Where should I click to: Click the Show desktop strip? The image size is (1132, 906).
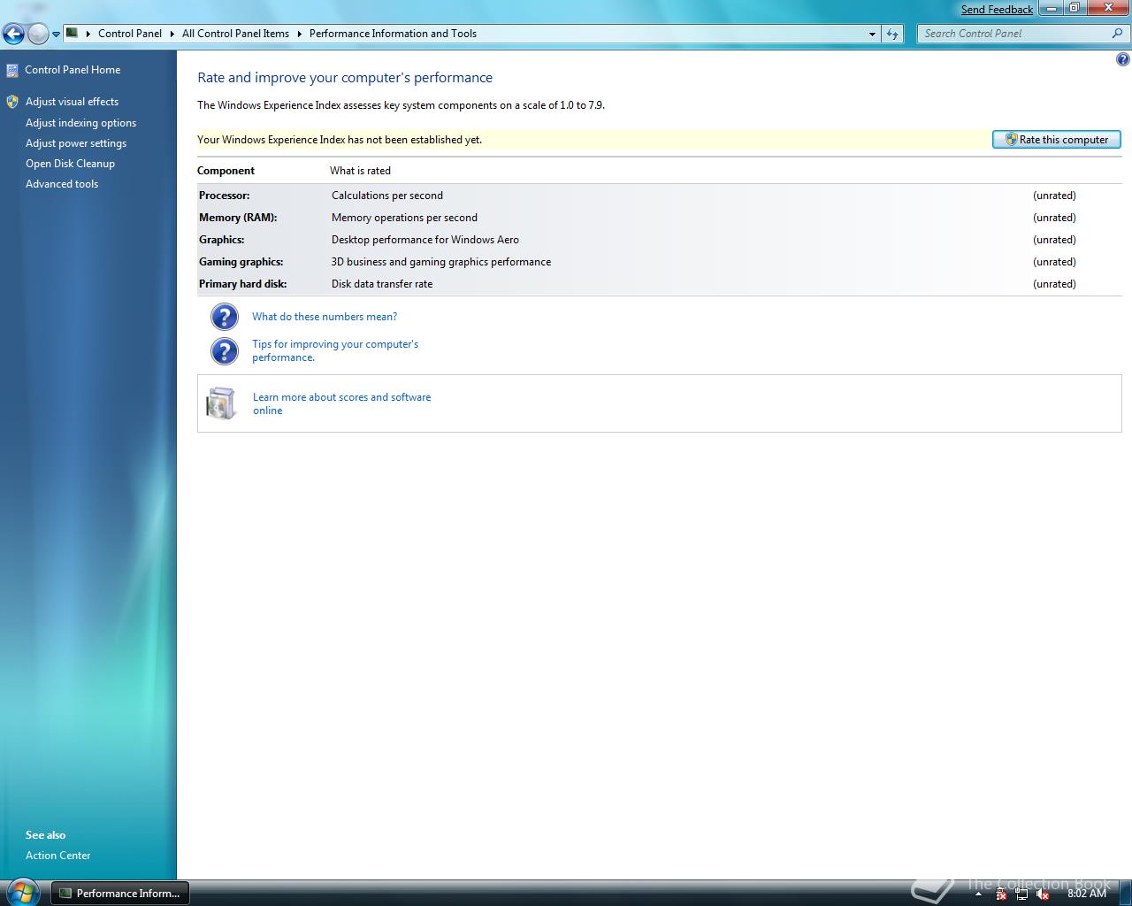(x=1125, y=894)
